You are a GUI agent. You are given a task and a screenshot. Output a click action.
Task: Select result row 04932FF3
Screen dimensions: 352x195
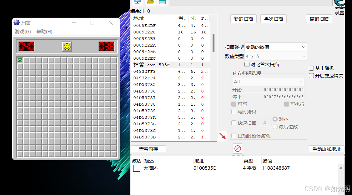click(171, 71)
